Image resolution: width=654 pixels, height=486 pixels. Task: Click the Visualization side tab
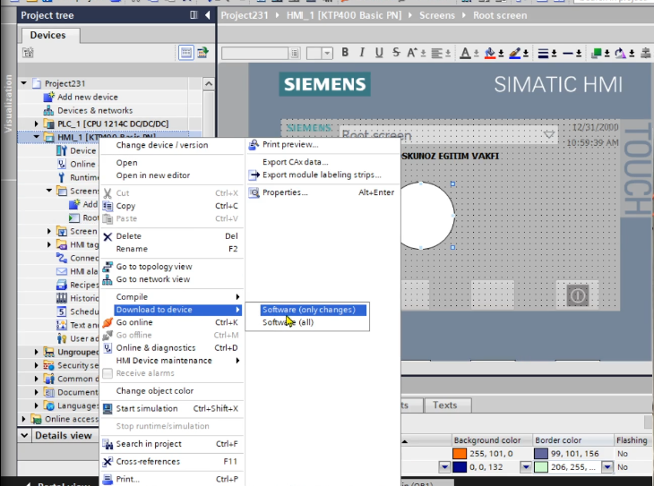pos(7,103)
